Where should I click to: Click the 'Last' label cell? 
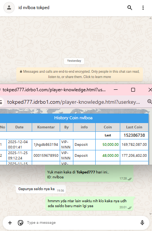tap(108, 135)
